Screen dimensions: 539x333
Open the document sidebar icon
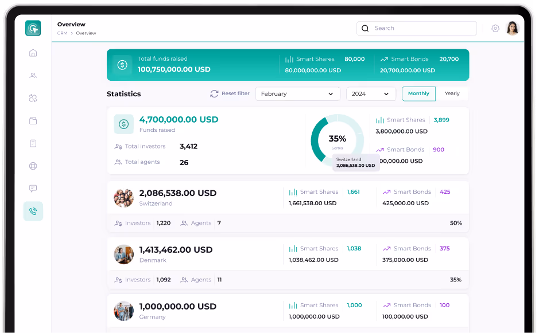click(33, 143)
